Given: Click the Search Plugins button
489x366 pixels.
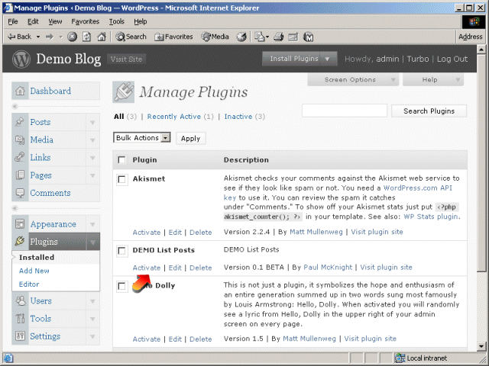Looking at the screenshot, I should 429,111.
